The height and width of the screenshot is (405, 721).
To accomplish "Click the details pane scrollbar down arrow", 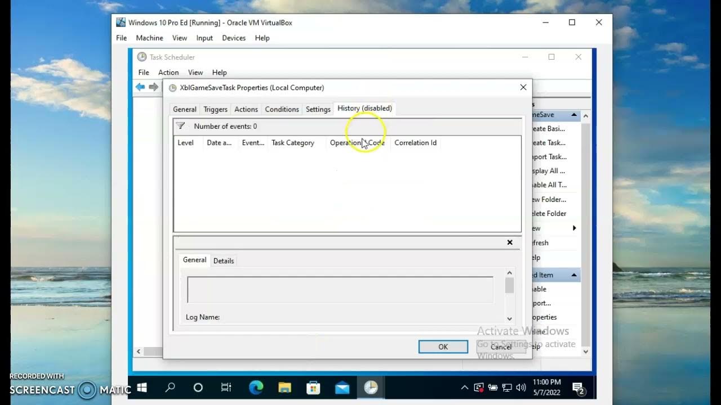I will pyautogui.click(x=510, y=318).
